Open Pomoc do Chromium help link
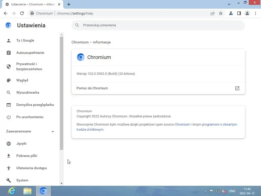 [x=158, y=88]
